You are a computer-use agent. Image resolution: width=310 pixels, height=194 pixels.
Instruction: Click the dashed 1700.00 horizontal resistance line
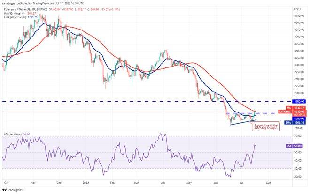141,101
